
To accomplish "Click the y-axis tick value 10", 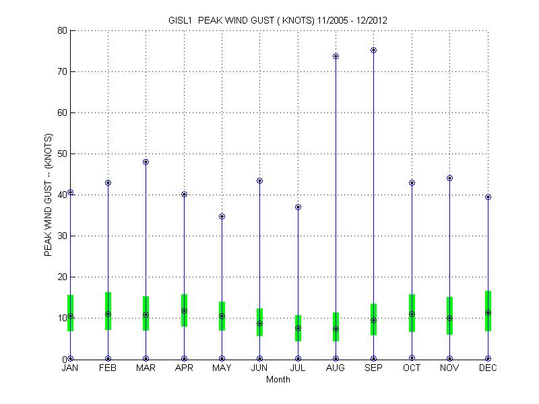I will pos(62,318).
